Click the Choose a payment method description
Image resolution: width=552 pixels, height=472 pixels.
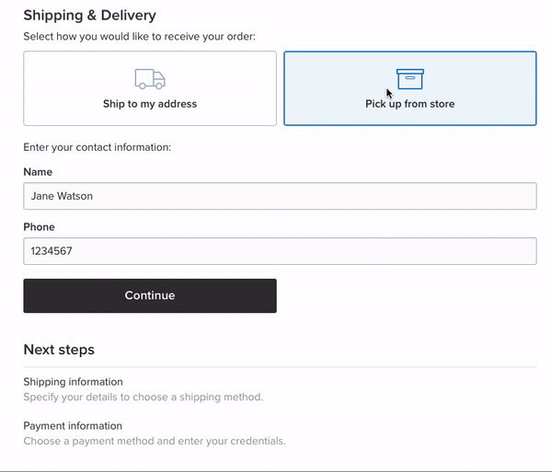coord(155,441)
